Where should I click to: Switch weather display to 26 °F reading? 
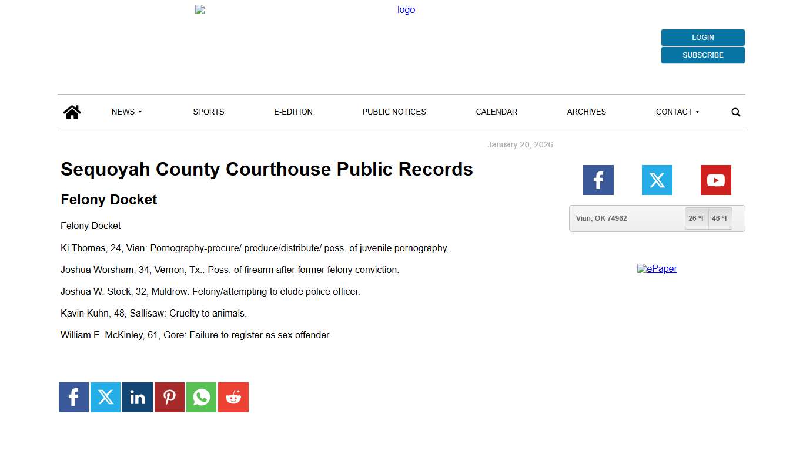[697, 218]
